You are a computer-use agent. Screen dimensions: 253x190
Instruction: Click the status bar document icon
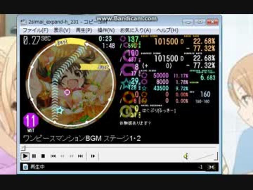(x=25, y=167)
